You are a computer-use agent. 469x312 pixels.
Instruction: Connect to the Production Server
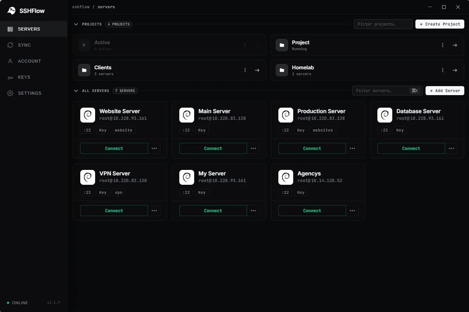[312, 148]
